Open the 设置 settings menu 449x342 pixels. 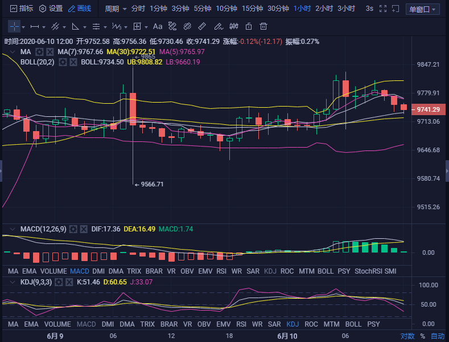51,9
